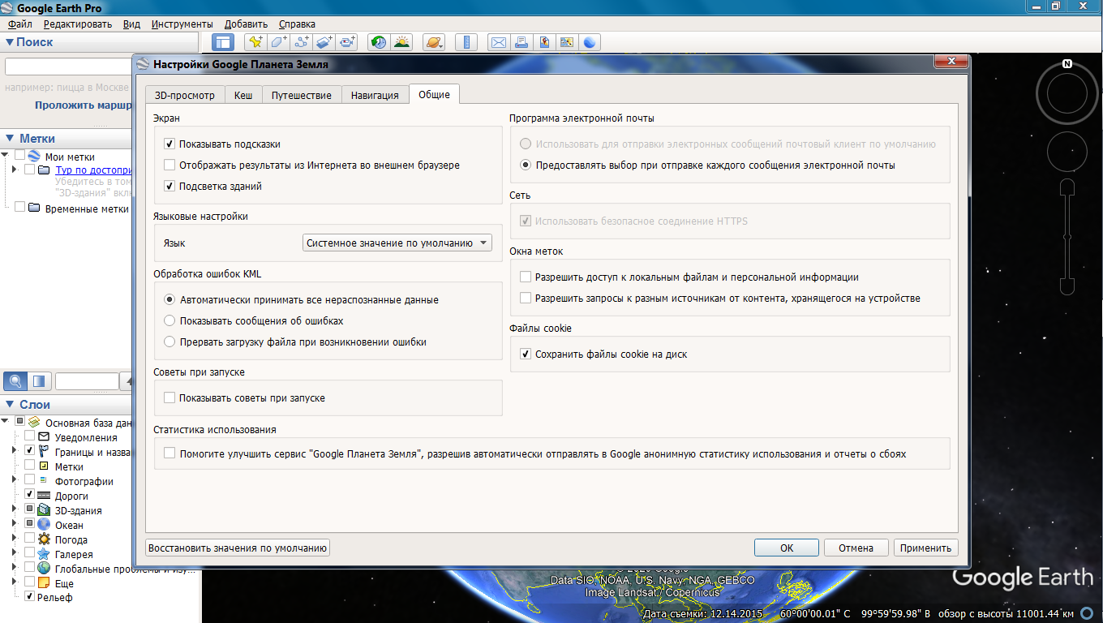Screen dimensions: 1103x623
Task: Collapse the Поиск panel triangle
Action: coord(10,42)
